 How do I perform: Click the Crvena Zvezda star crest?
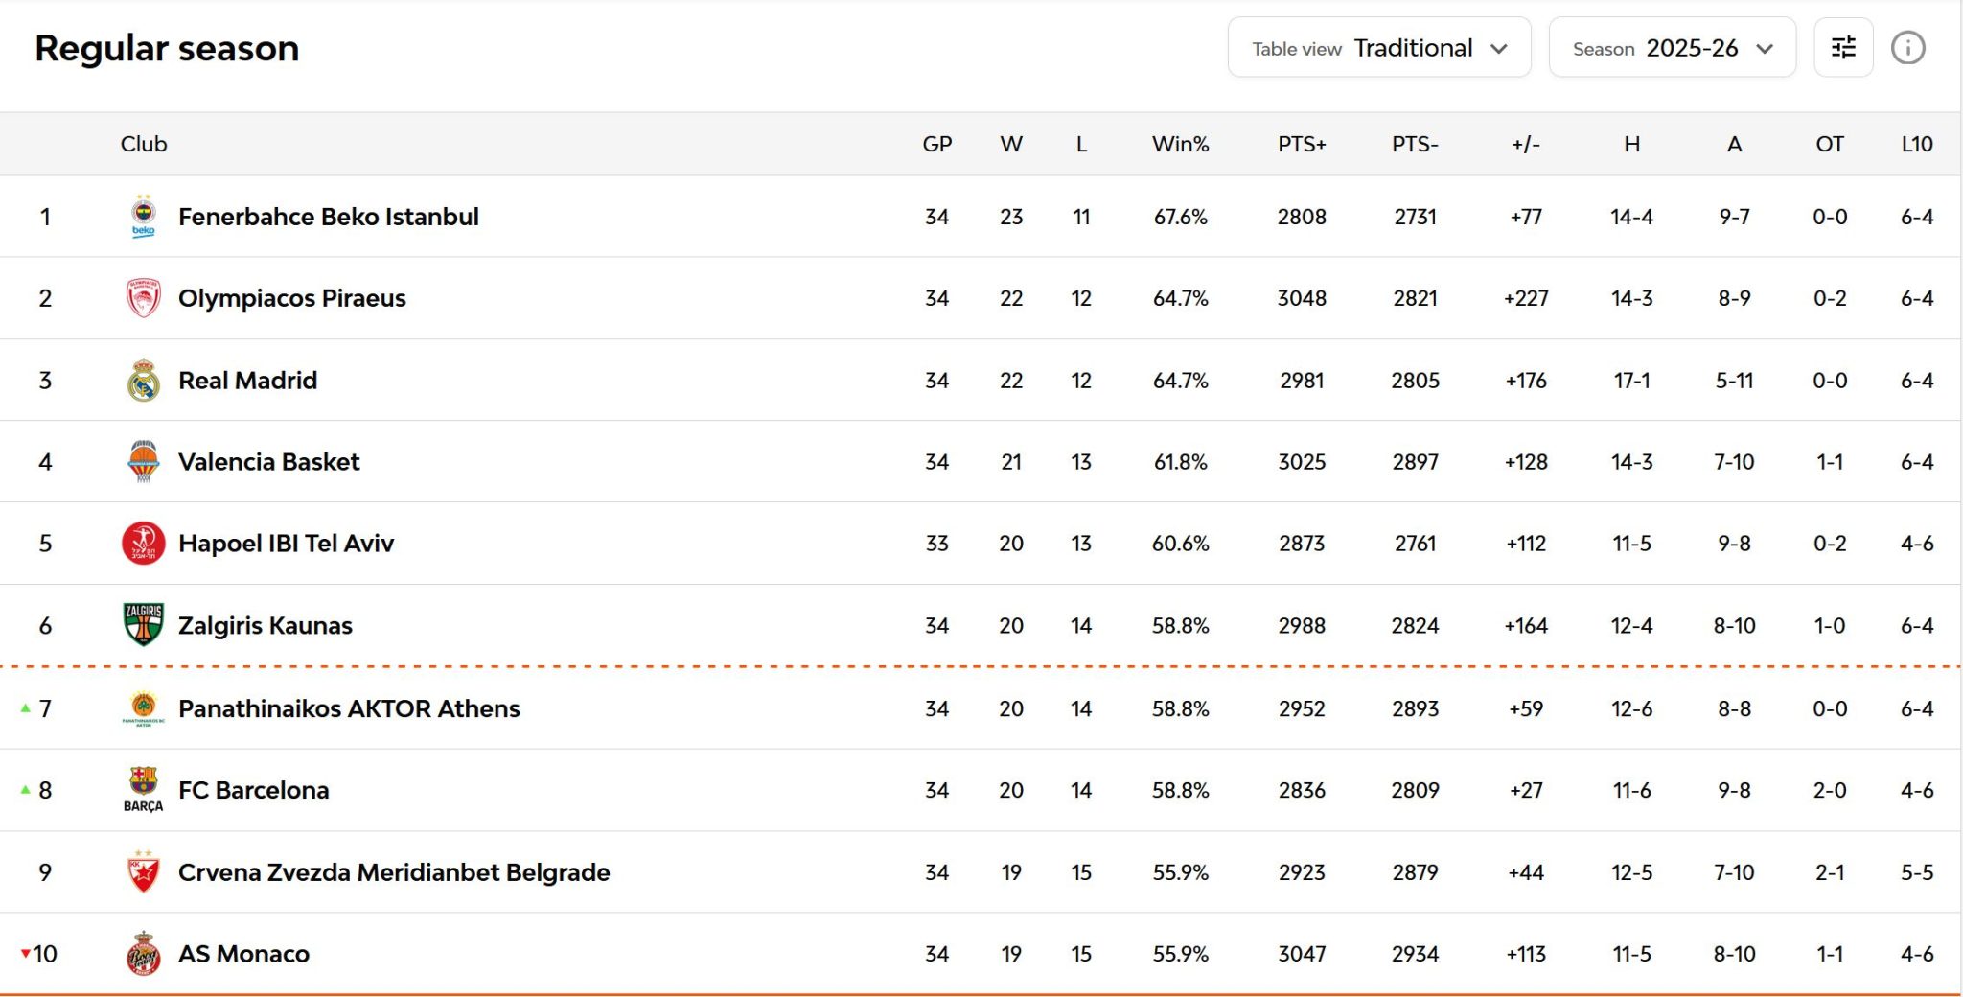pos(143,872)
